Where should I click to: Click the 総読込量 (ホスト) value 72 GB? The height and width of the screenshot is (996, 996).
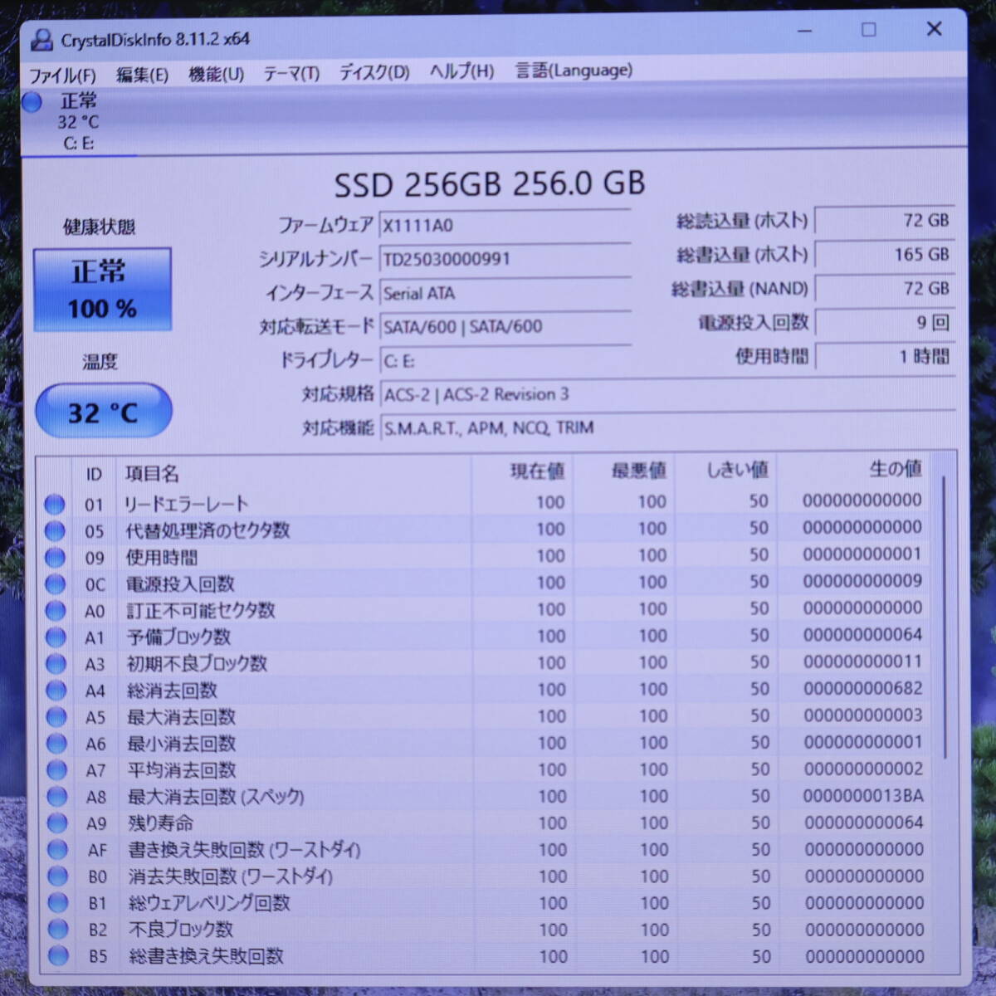coord(885,221)
